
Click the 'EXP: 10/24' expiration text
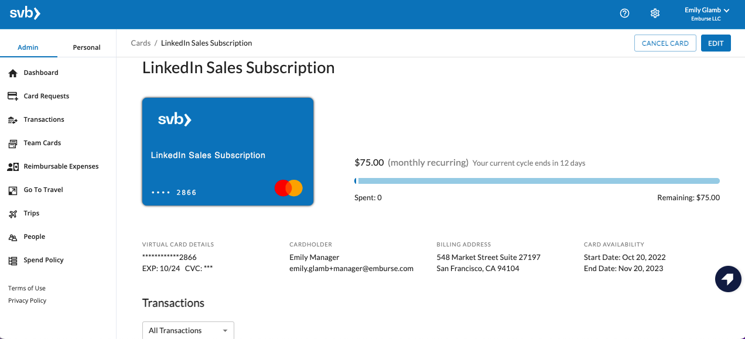click(x=161, y=269)
